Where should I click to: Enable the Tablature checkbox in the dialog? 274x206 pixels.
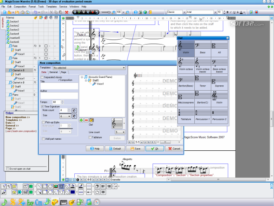90,137
